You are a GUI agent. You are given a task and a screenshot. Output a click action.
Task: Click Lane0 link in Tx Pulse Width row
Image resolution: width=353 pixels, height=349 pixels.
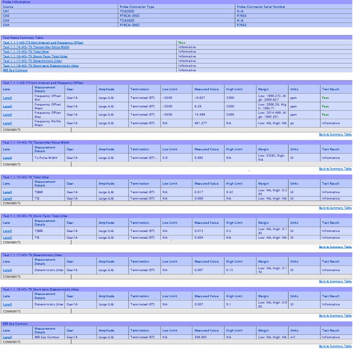(7, 158)
